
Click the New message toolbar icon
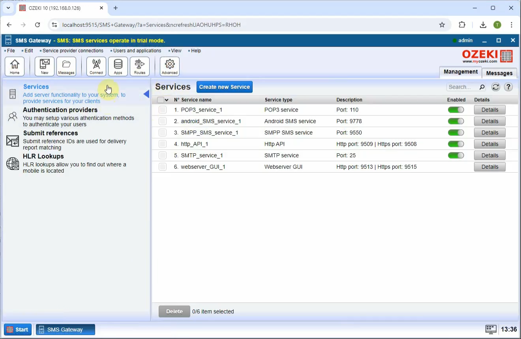point(45,66)
